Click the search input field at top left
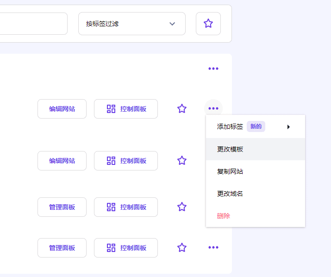This screenshot has height=277, width=331. [32, 24]
